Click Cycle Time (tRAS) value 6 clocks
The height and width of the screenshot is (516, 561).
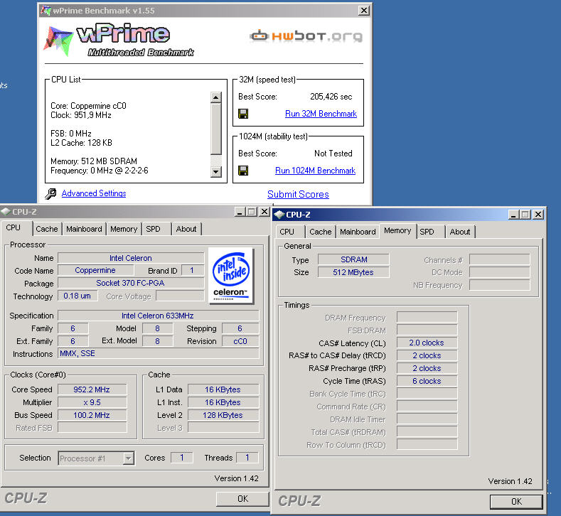coord(427,381)
